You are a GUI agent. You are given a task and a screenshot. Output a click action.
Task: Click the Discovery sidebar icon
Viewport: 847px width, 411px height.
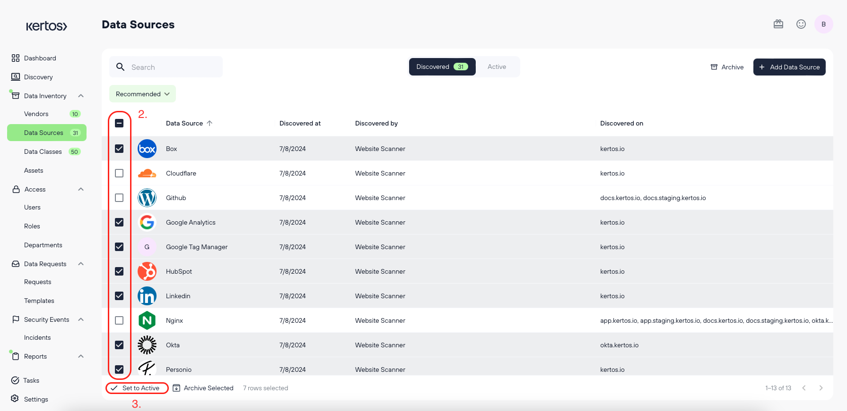[x=16, y=76]
